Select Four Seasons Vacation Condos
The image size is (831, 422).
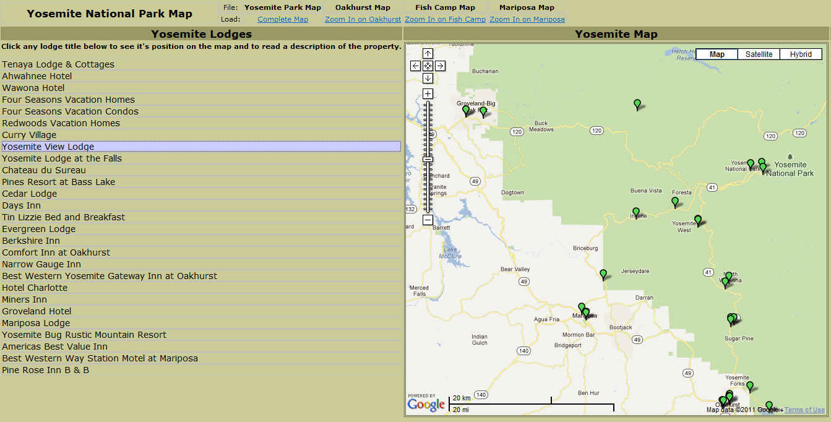[x=201, y=111]
